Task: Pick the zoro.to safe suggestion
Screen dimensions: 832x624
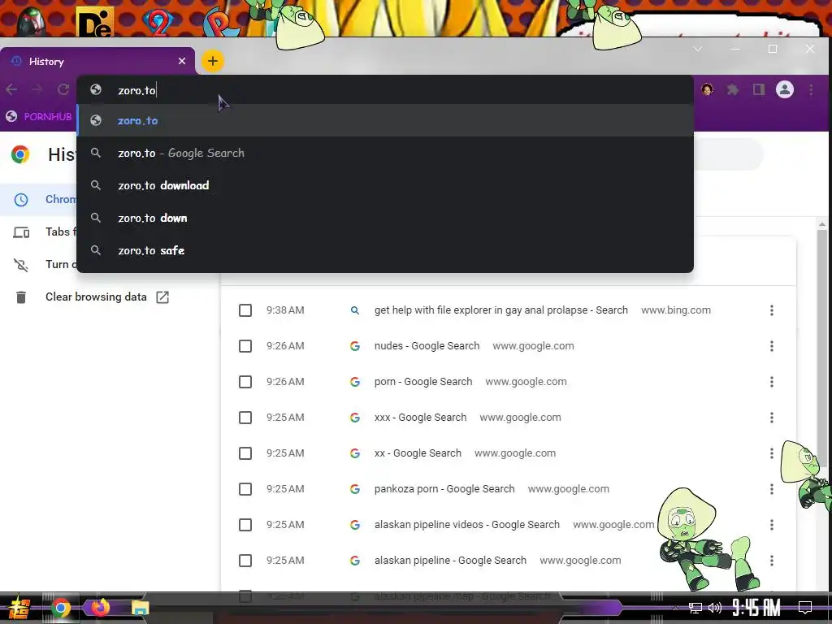Action: [x=385, y=250]
